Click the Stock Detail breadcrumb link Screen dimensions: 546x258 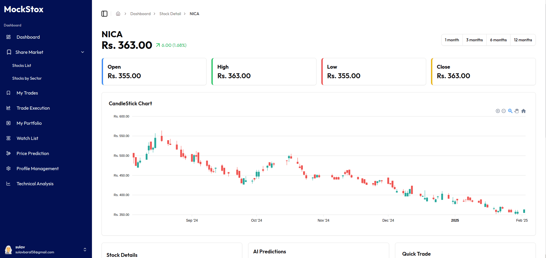coord(170,14)
